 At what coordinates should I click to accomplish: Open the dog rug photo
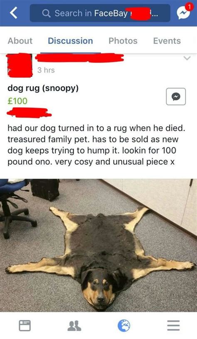click(98, 245)
